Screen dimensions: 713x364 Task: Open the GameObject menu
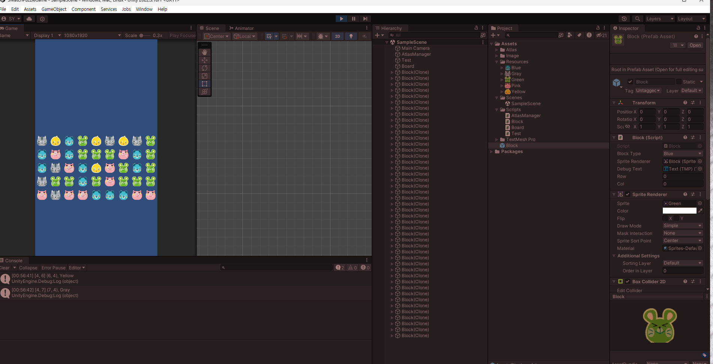point(54,9)
